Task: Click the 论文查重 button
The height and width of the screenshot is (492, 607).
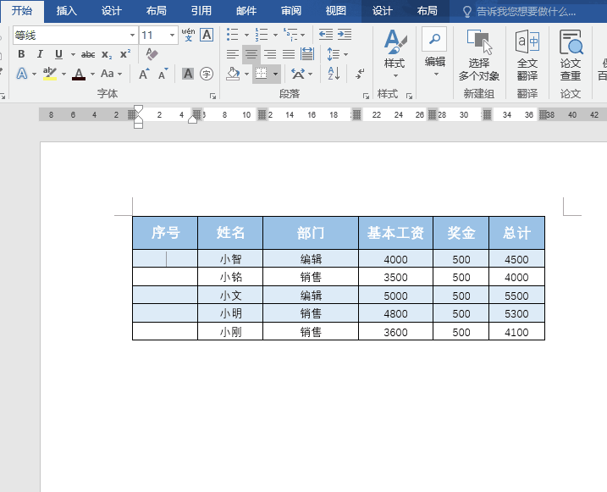Action: 571,55
